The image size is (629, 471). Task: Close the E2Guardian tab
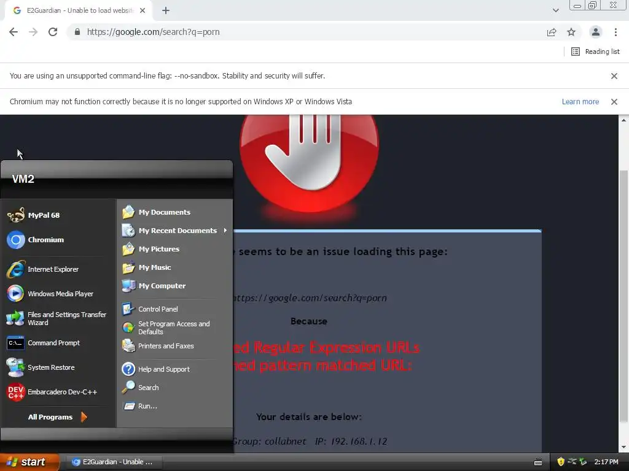click(x=143, y=10)
